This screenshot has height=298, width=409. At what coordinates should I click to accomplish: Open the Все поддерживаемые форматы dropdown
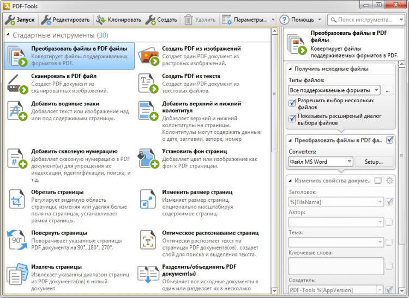coord(334,90)
